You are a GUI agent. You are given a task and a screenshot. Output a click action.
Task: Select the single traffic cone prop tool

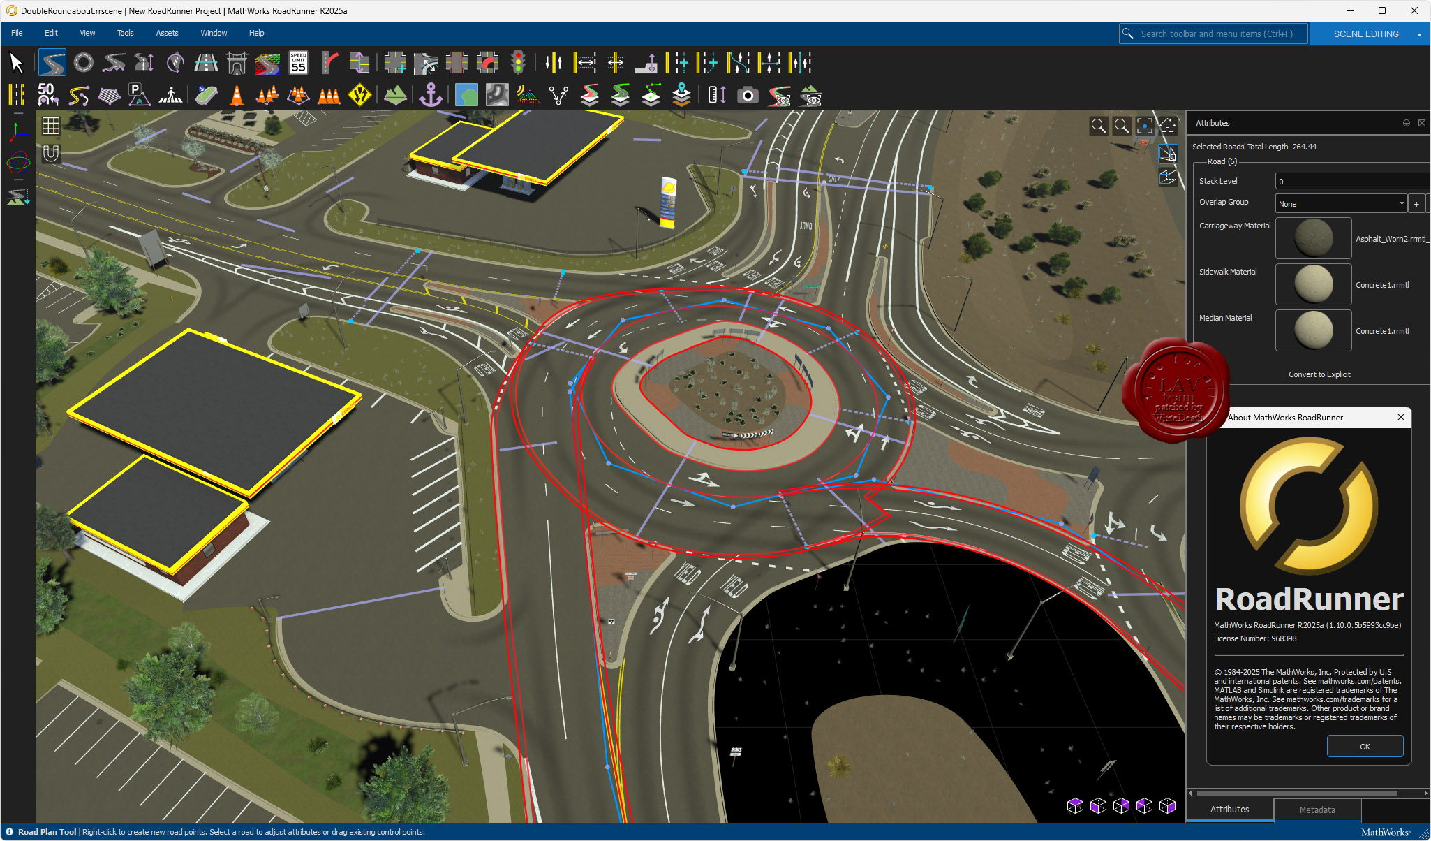point(237,94)
